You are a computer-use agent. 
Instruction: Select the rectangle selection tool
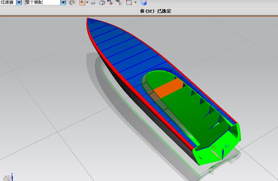click(x=129, y=3)
